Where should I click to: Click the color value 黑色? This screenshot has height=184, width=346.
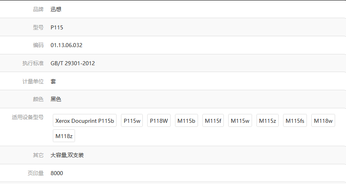(56, 99)
